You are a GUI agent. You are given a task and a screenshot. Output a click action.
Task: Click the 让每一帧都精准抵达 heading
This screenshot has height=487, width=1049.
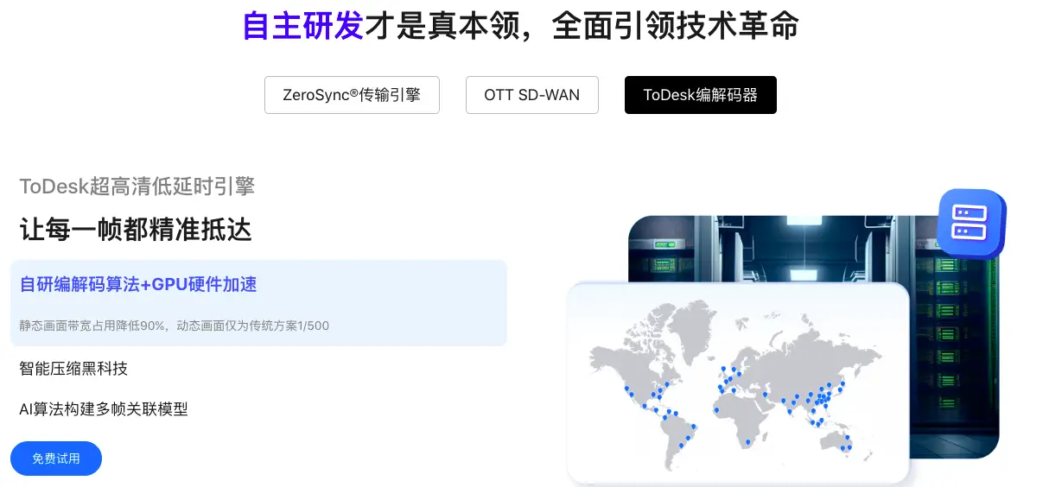coord(136,230)
